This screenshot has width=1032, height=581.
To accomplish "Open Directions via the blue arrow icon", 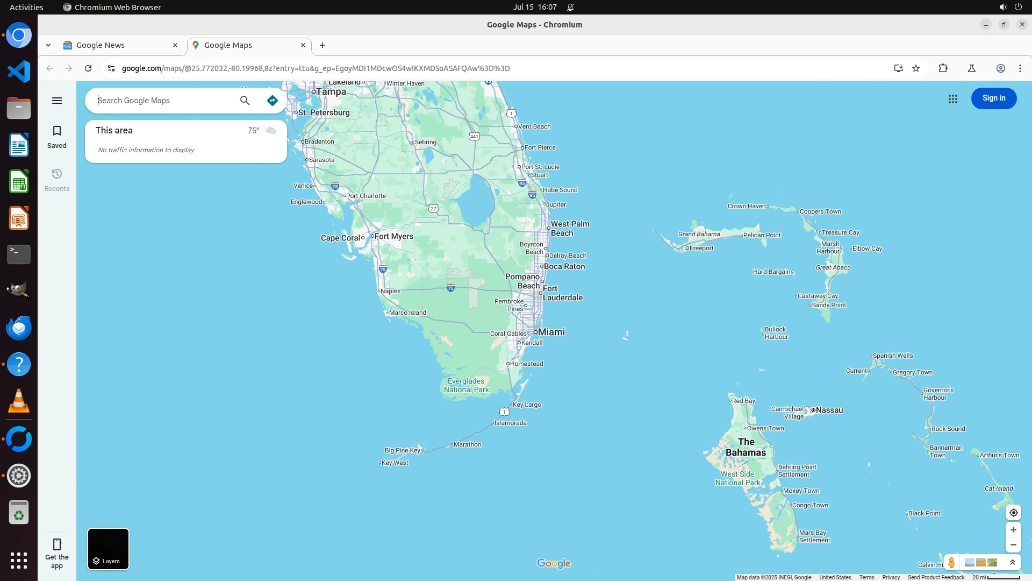I will tap(273, 101).
